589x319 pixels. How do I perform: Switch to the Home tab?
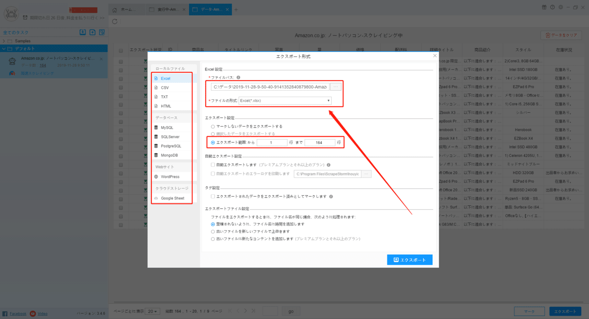coord(126,9)
